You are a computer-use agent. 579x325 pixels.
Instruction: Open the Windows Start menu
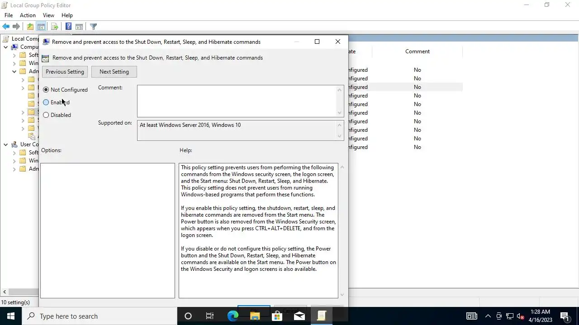click(11, 316)
